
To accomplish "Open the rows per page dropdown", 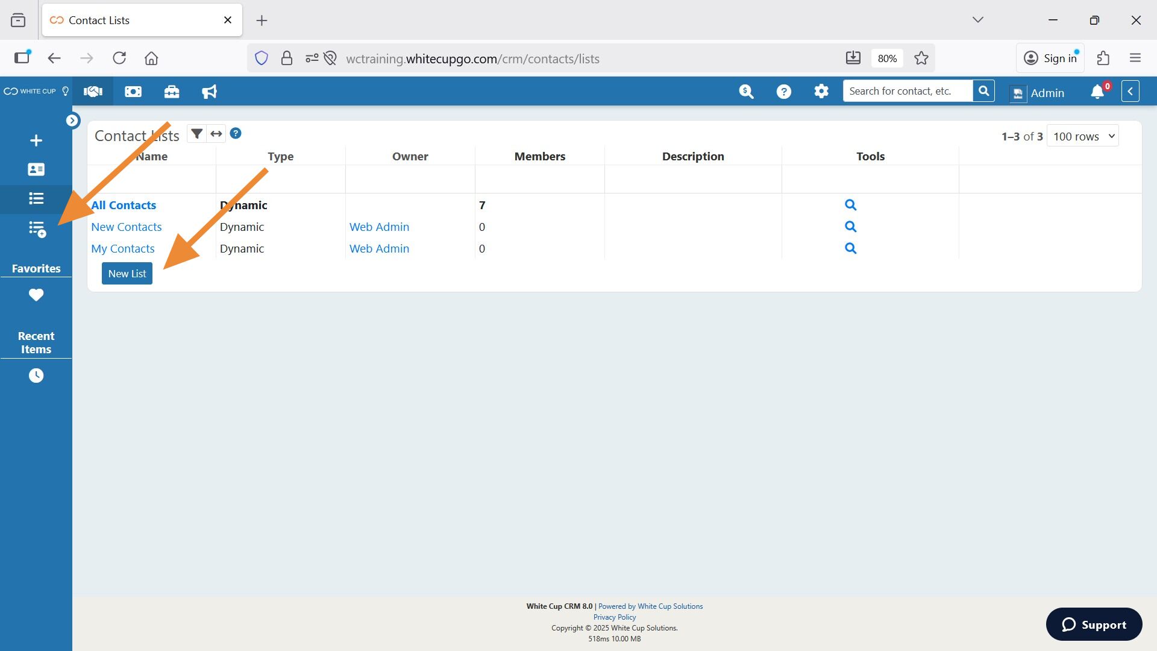I will (x=1083, y=136).
